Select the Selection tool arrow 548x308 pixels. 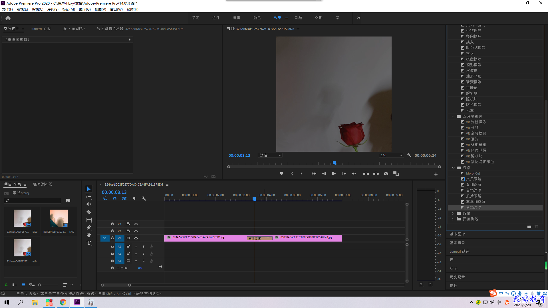[89, 189]
